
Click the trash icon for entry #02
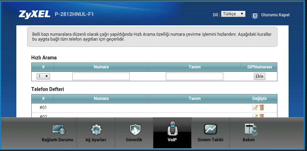262,116
